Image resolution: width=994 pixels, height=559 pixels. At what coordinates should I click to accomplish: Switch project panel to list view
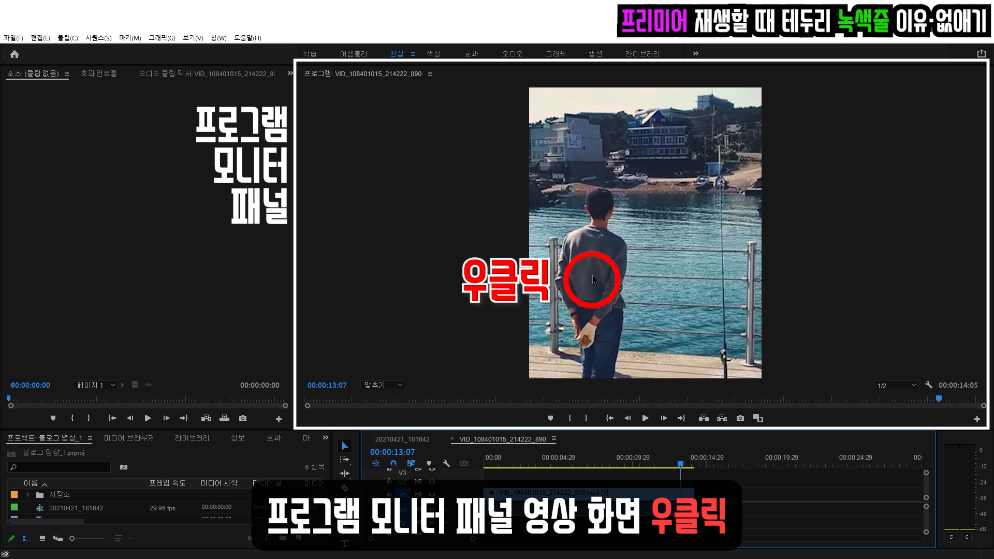pyautogui.click(x=27, y=538)
